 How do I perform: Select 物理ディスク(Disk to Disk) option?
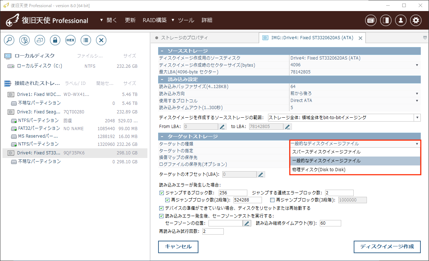pos(355,170)
